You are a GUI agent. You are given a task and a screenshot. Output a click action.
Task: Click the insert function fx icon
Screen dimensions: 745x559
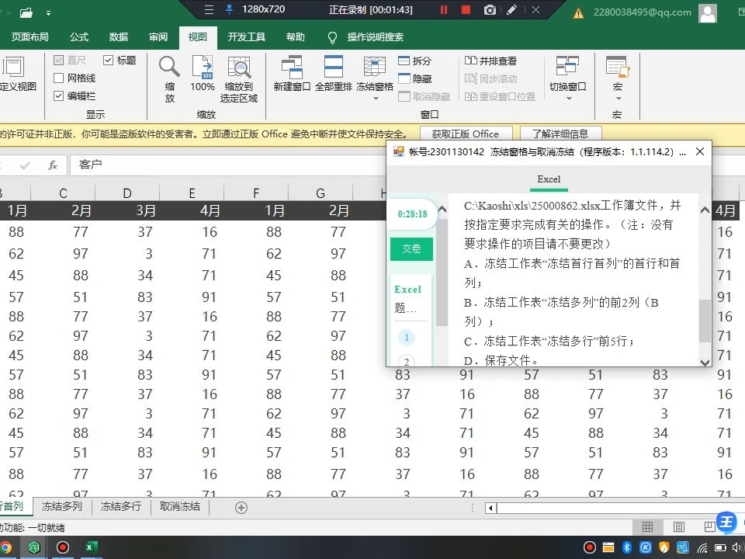52,165
